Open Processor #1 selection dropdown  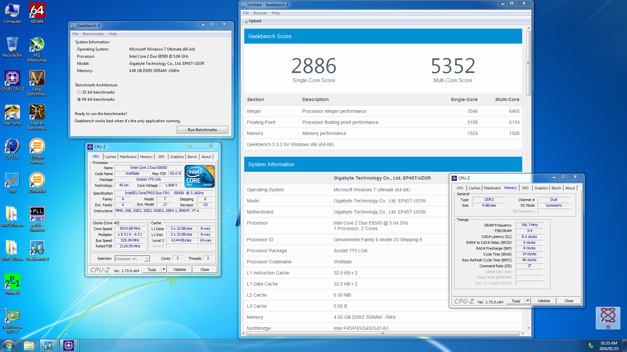(132, 259)
